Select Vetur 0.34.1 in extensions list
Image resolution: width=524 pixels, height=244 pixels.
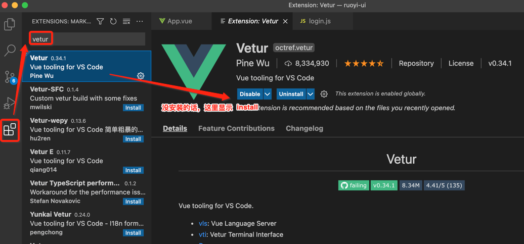click(x=86, y=67)
